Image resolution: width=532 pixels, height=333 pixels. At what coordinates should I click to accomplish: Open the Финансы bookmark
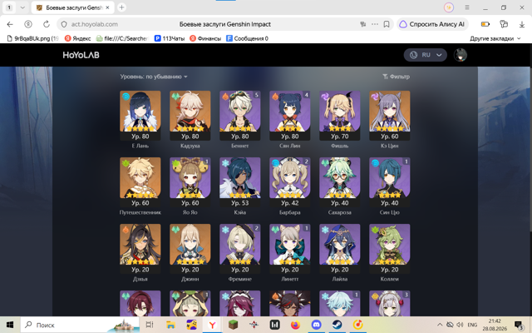(x=205, y=39)
